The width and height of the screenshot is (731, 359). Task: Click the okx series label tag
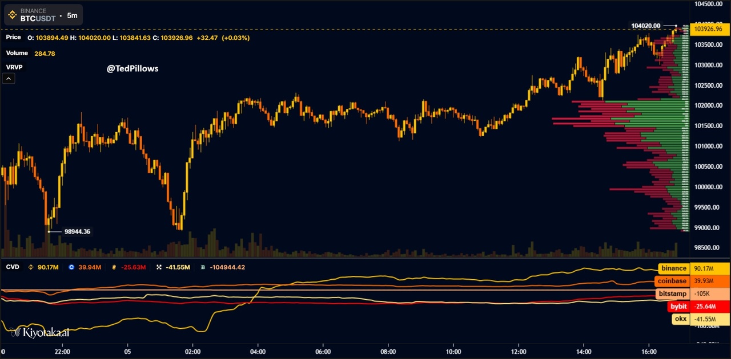pos(680,319)
